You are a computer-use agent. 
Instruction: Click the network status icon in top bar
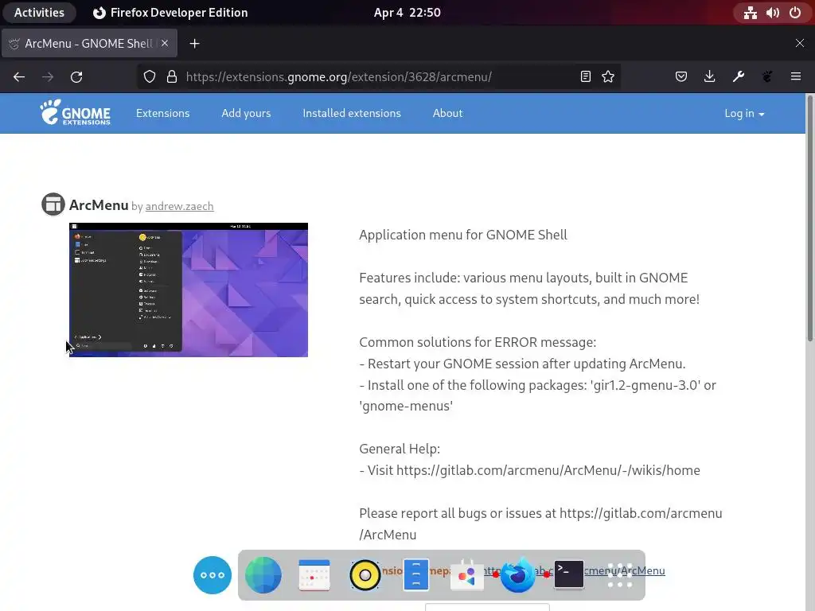tap(750, 13)
